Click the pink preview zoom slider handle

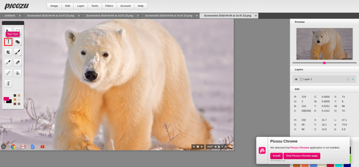click(x=324, y=63)
